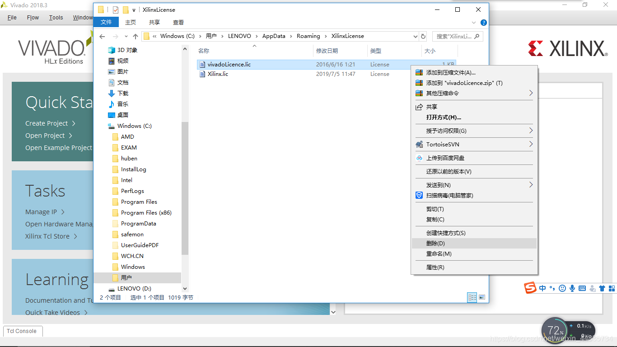The image size is (617, 347).
Task: Open the Quick Access Toolbar dropdown arrow
Action: pos(135,9)
